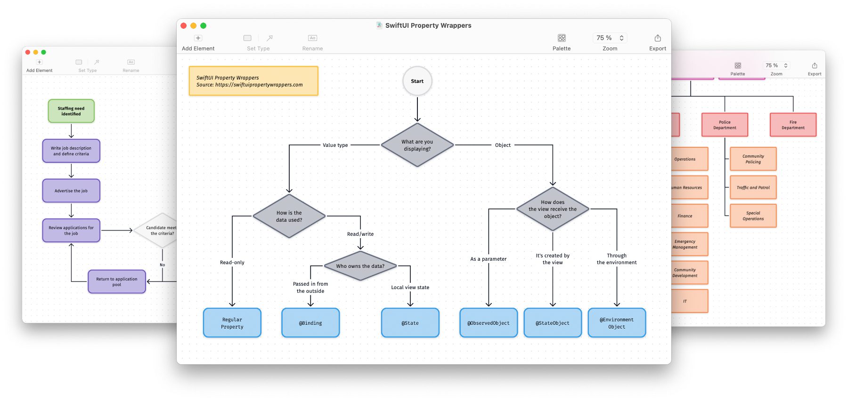Click the zoom stepper arrows in main window
The image size is (848, 401).
pyautogui.click(x=621, y=38)
